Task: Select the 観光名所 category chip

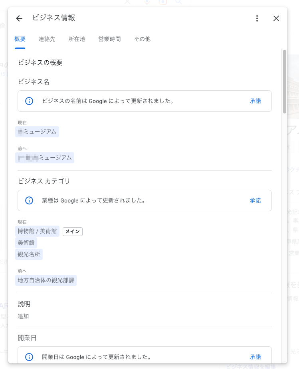Action: (29, 254)
